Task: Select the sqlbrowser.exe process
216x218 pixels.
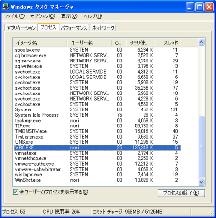Action: [98, 56]
